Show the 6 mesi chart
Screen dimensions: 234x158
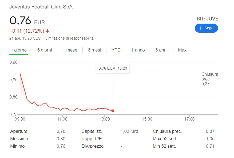(94, 50)
